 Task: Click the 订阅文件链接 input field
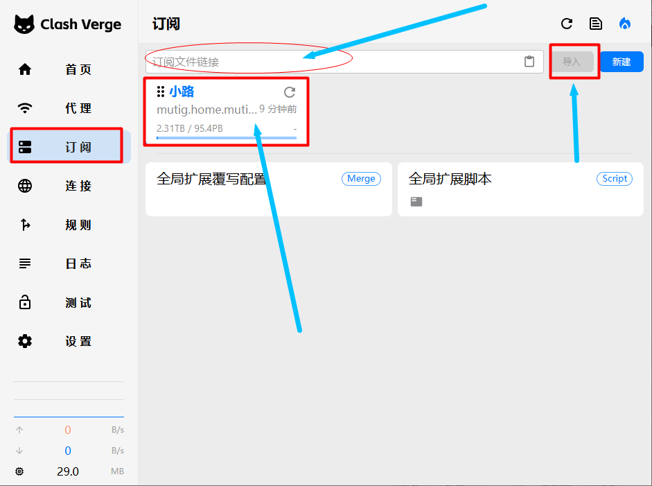(333, 62)
